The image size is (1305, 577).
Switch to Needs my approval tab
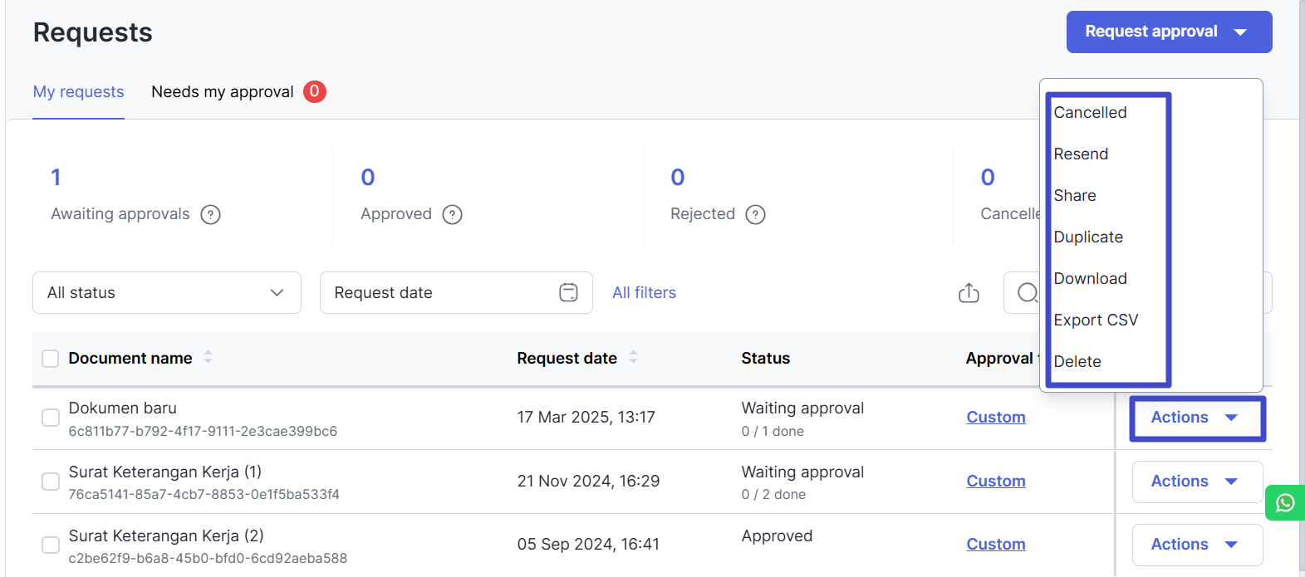[x=223, y=92]
